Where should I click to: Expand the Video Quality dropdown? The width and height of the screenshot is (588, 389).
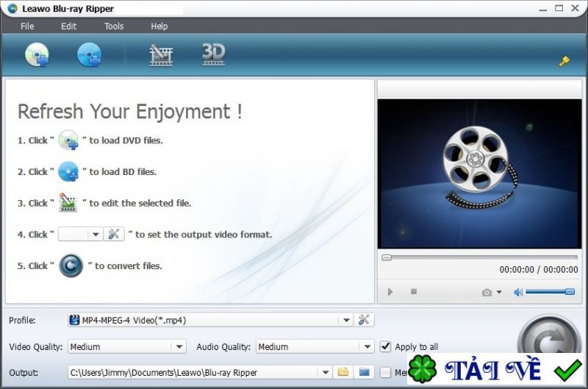point(179,346)
